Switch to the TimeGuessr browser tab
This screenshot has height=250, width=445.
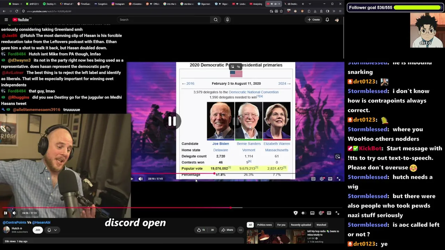click(x=84, y=4)
